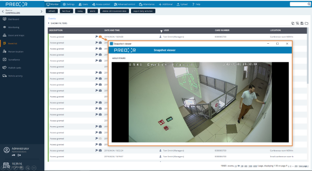Sort by CARD NUMBER column header
Viewport: 312px width, 171px height.
coord(222,30)
